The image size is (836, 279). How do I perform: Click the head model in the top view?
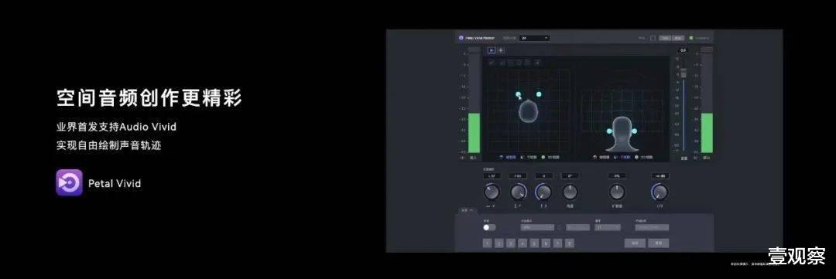click(528, 111)
